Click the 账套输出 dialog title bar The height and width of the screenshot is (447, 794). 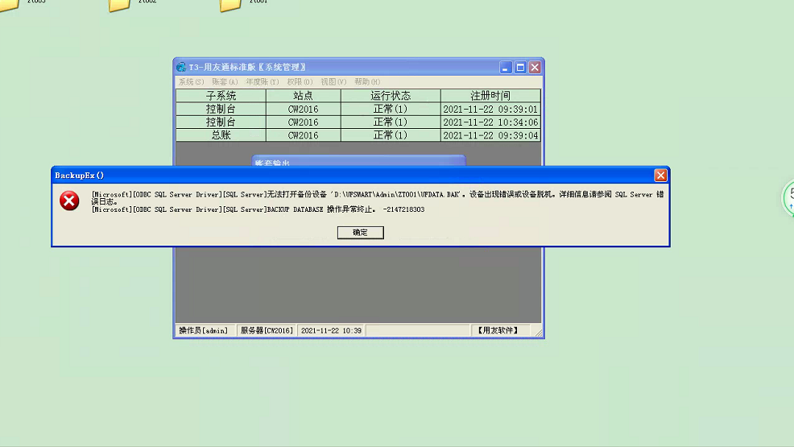pos(358,163)
